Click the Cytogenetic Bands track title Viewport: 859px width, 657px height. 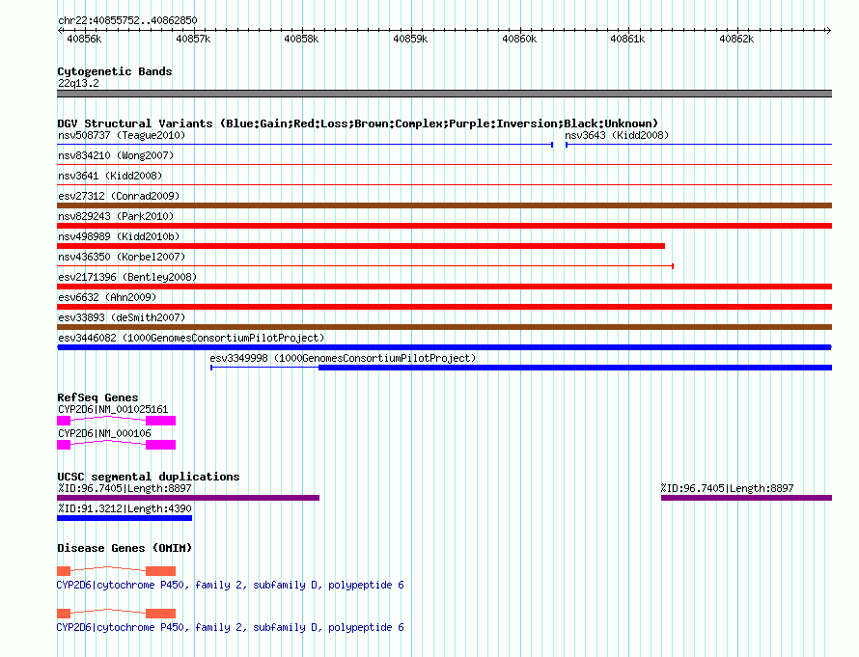click(x=115, y=71)
